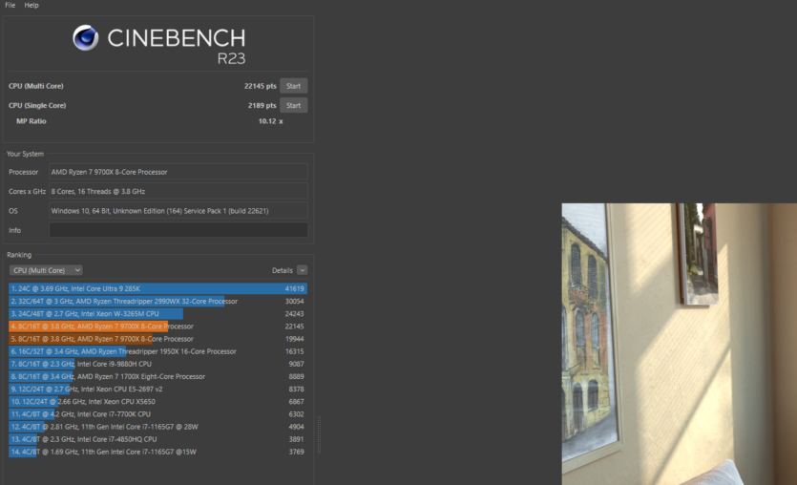Viewport: 797px width, 485px height.
Task: Click the 22145 pts multi core score
Action: [x=260, y=86]
